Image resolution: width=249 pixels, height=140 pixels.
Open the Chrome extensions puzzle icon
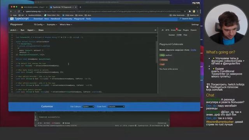tap(189, 11)
